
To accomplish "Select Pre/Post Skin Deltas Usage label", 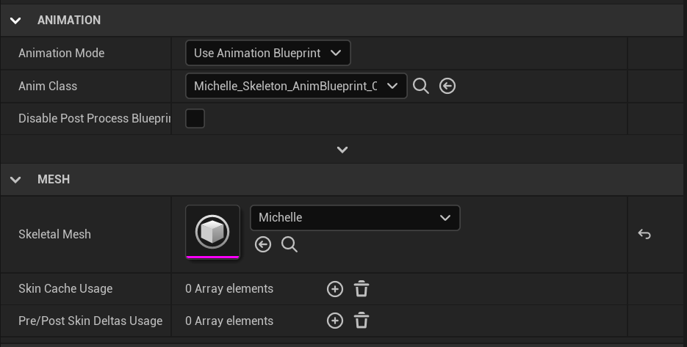I will pos(90,321).
